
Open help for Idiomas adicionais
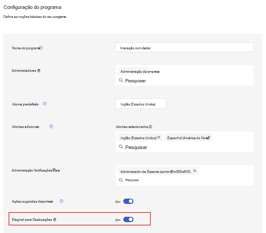(x=51, y=126)
